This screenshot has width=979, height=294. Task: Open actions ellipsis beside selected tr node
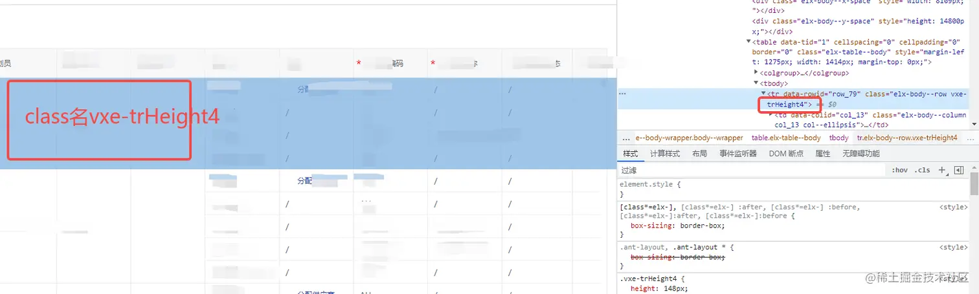pyautogui.click(x=623, y=94)
